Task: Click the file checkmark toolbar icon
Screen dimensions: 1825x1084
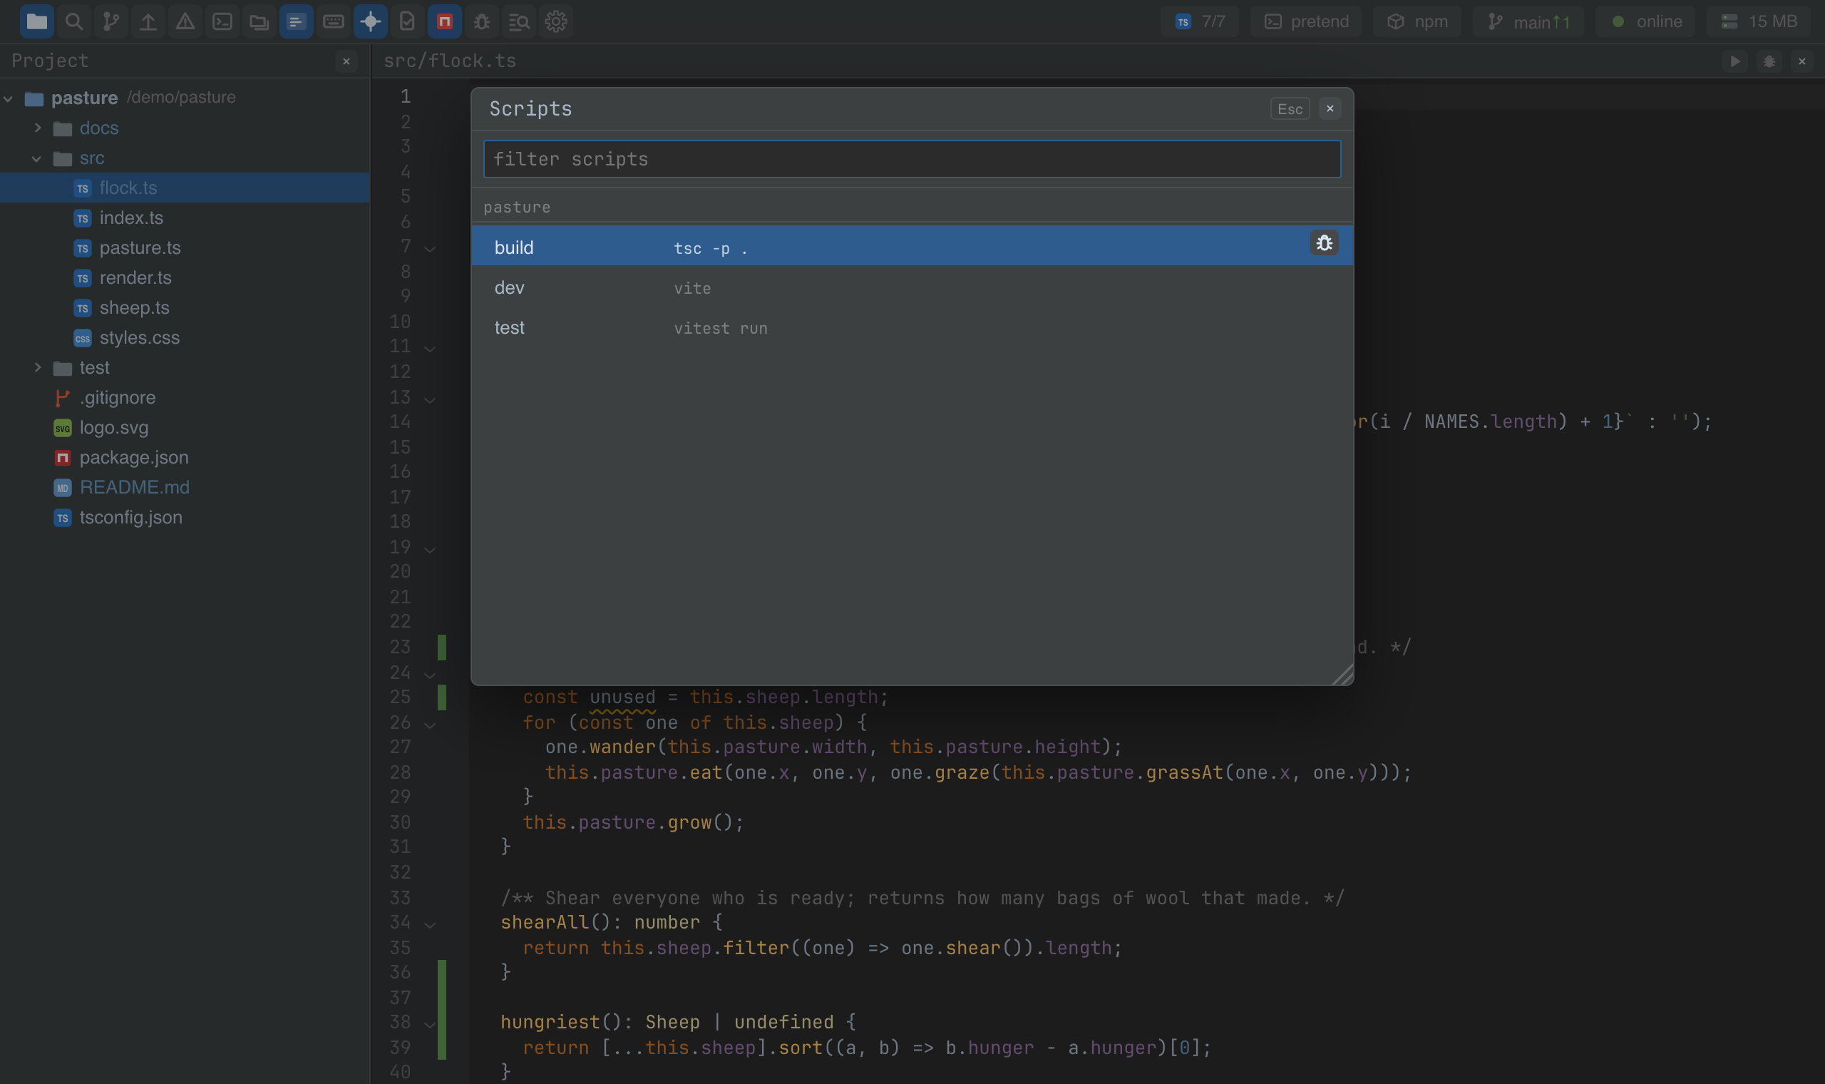Action: click(x=407, y=21)
